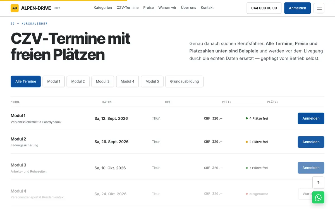This screenshot has width=335, height=209.
Task: Click the "Ladungssicherung" subtitle
Action: 24,145
